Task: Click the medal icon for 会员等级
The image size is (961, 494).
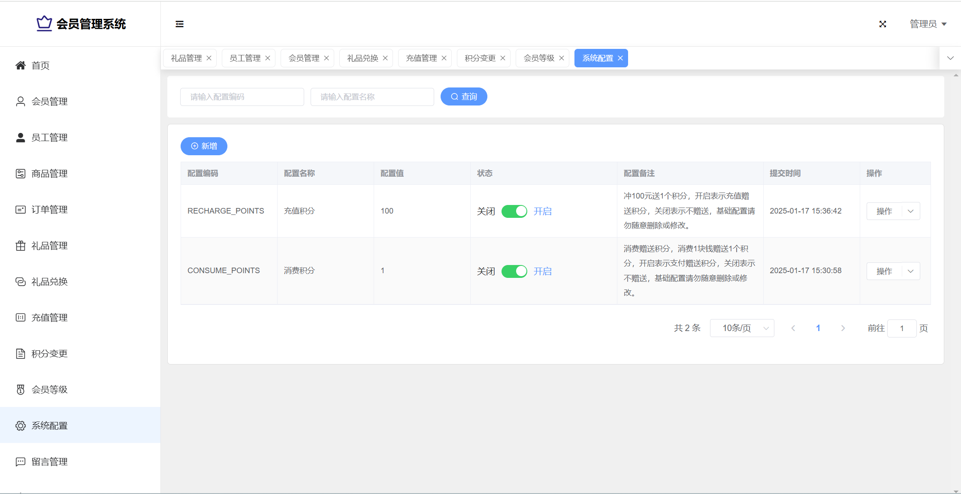Action: coord(20,389)
